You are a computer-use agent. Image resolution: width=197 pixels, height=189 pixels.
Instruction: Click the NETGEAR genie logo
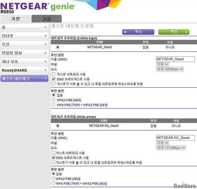[38, 7]
